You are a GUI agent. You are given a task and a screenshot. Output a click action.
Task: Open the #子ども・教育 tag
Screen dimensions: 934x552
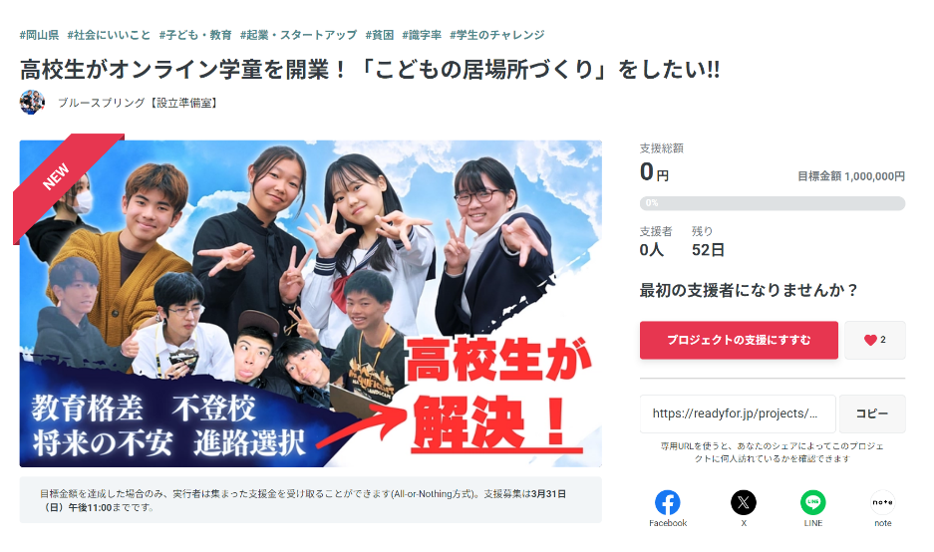pos(195,35)
